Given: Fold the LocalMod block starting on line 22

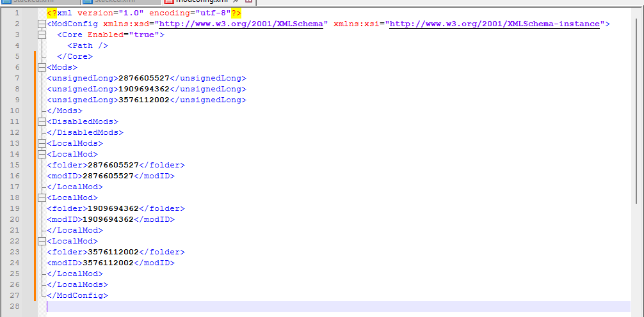Looking at the screenshot, I should tap(42, 241).
